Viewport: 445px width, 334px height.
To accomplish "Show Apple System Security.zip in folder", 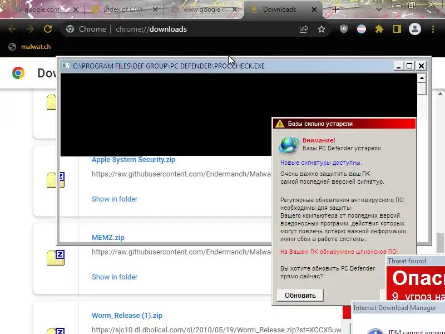I will (x=115, y=199).
